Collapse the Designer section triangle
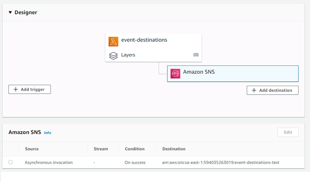The height and width of the screenshot is (182, 310). pos(10,13)
